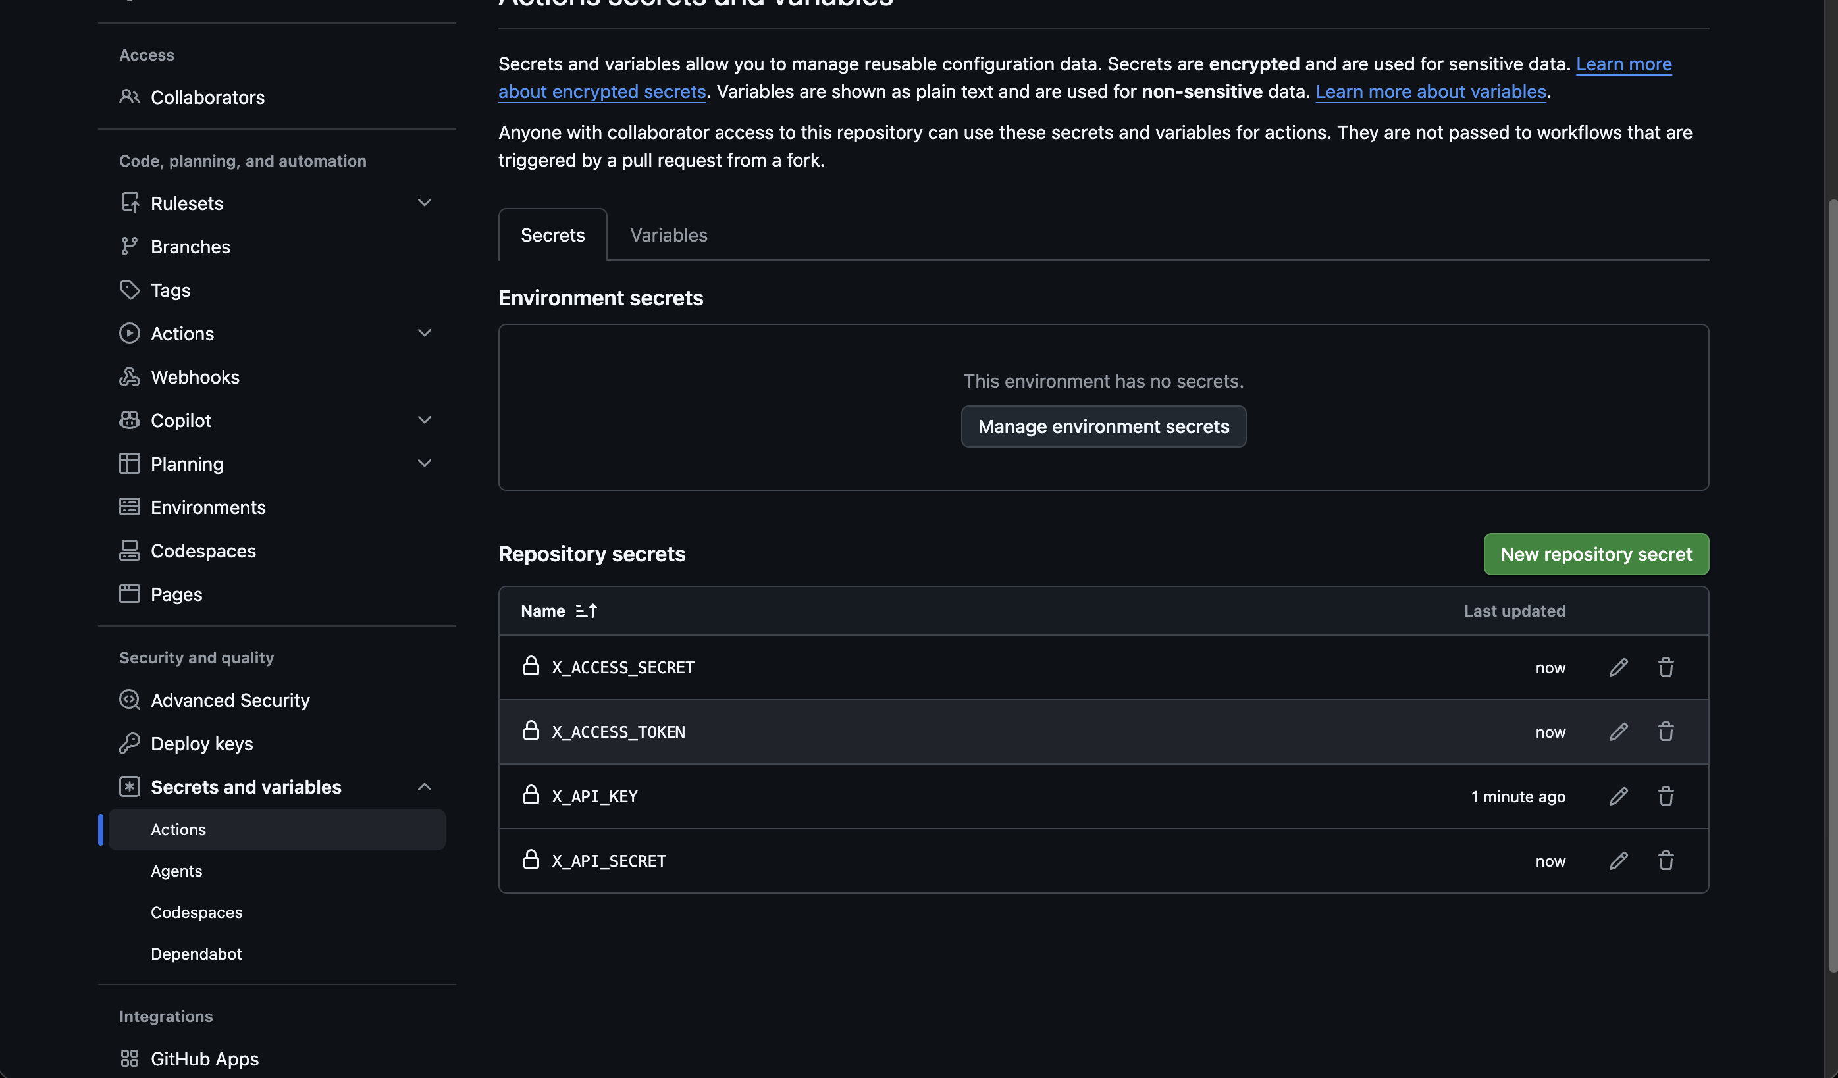The image size is (1838, 1078).
Task: Click Manage environment secrets button
Action: [x=1103, y=426]
